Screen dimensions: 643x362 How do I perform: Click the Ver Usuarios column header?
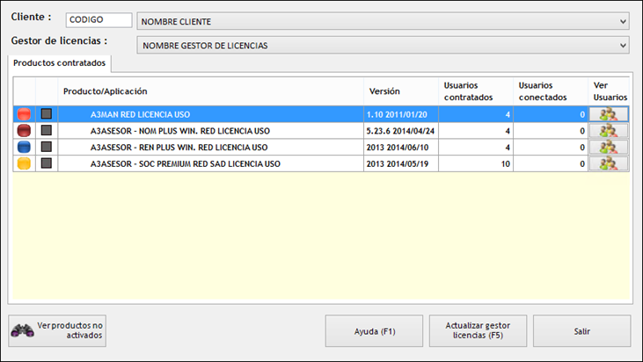(x=609, y=91)
